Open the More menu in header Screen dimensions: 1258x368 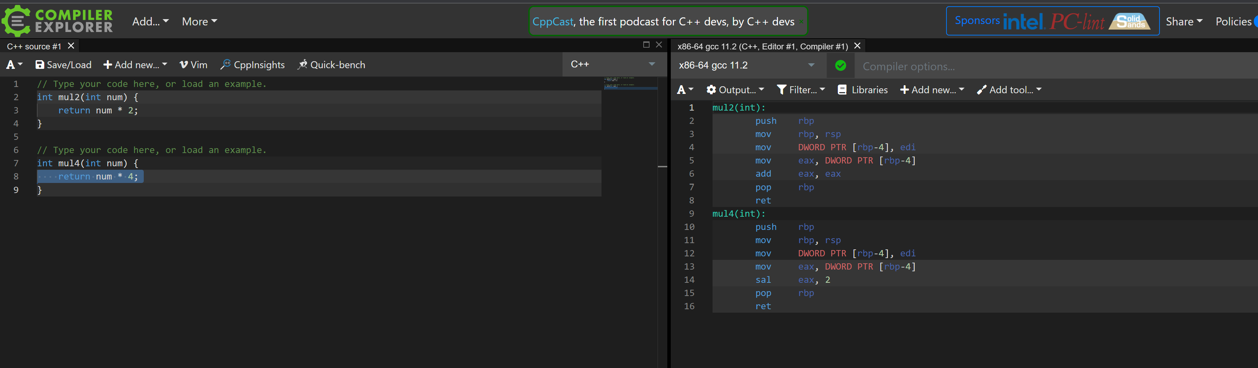(199, 22)
